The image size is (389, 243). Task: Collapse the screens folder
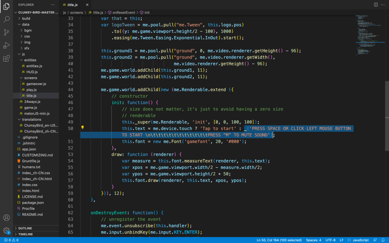[30, 78]
